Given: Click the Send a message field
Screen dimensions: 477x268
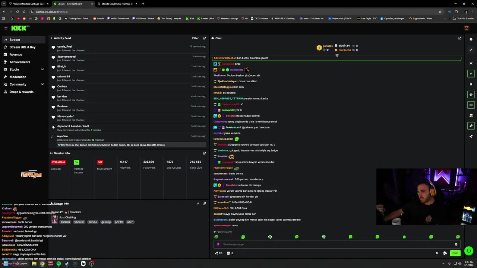Looking at the screenshot, I should click(x=337, y=244).
